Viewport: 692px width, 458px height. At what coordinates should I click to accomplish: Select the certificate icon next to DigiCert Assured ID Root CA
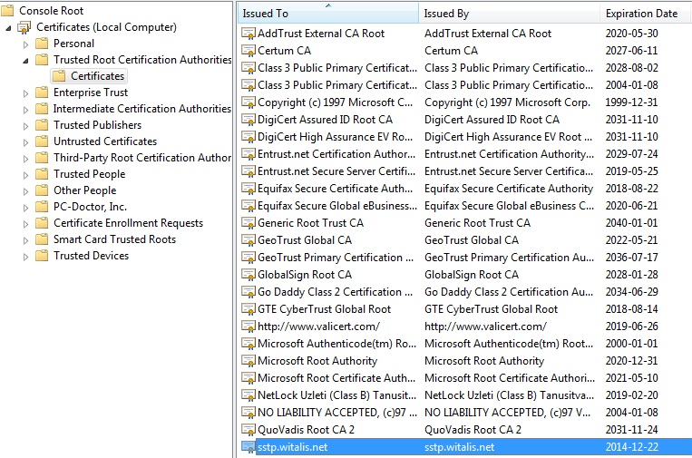pos(249,120)
